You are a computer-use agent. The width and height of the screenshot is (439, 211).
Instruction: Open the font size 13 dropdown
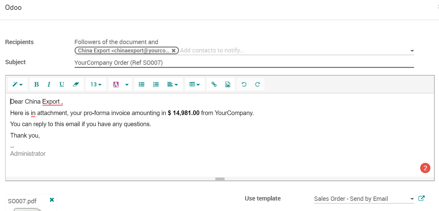[x=96, y=85]
